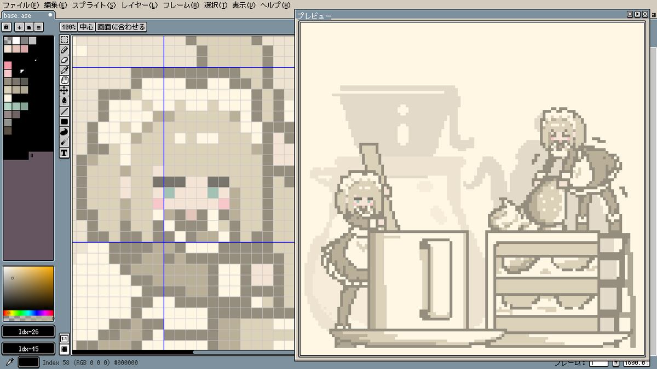Open the レイヤー(L) menu
Image resolution: width=657 pixels, height=369 pixels.
[x=139, y=5]
